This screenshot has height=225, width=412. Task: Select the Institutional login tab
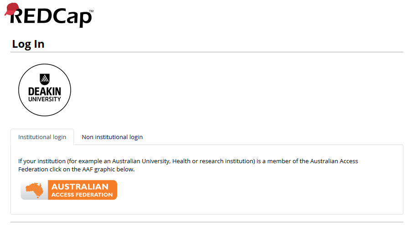pos(42,137)
